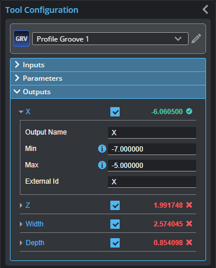Click the green pass status icon for X

point(189,111)
